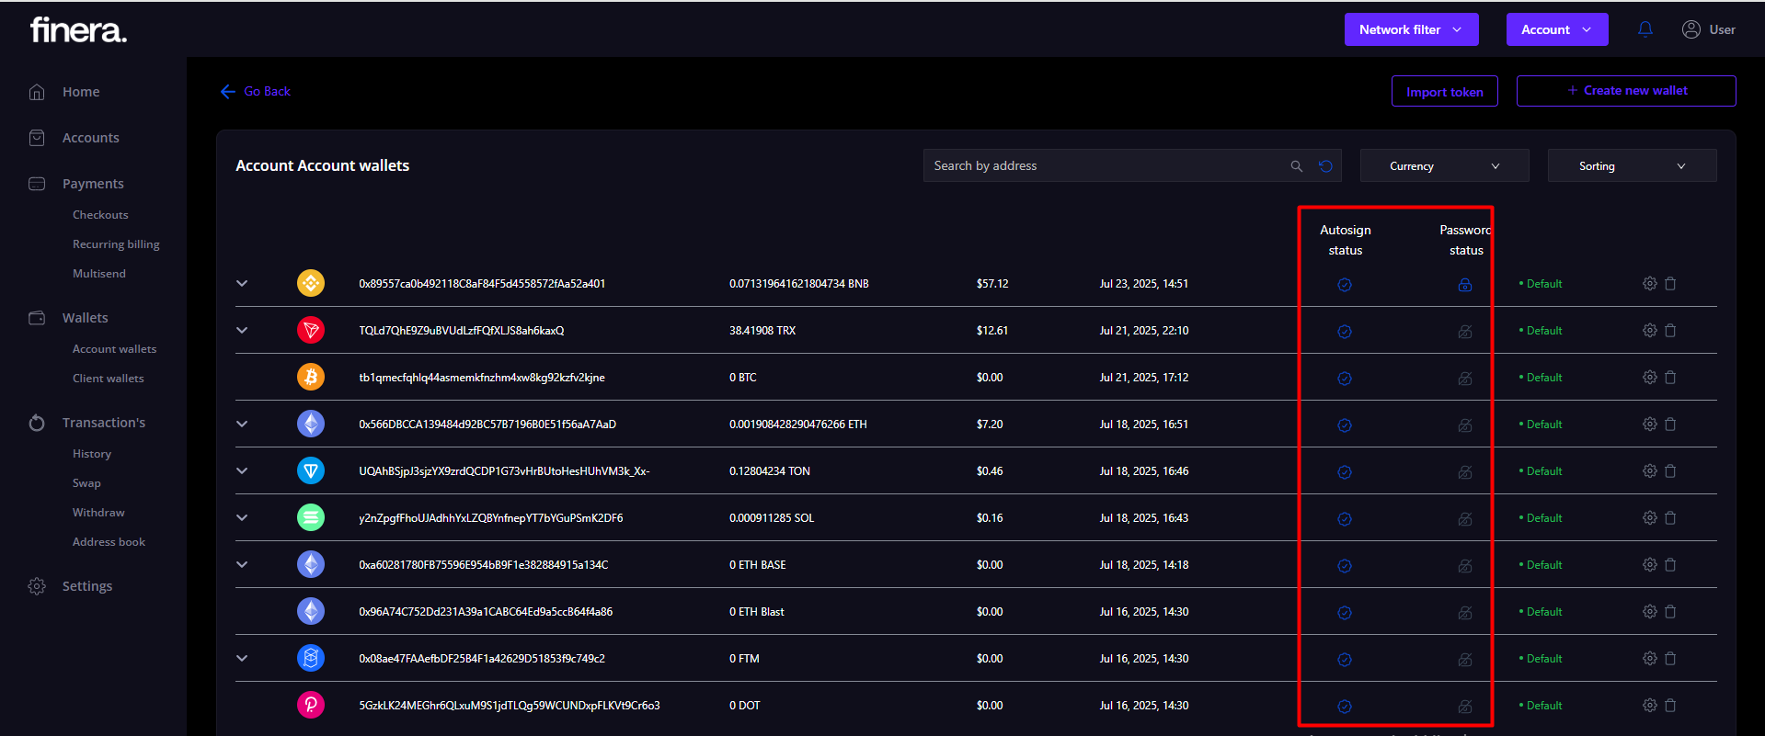This screenshot has width=1765, height=736.
Task: Click the refresh icon beside search field
Action: 1325,166
